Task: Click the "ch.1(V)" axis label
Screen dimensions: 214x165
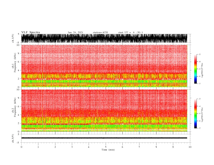Action: (13, 38)
